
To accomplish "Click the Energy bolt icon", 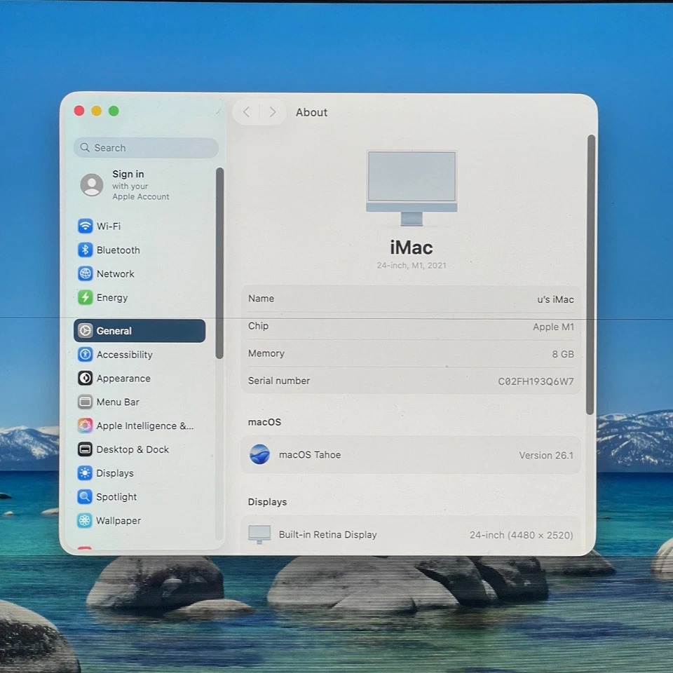I will click(x=85, y=298).
